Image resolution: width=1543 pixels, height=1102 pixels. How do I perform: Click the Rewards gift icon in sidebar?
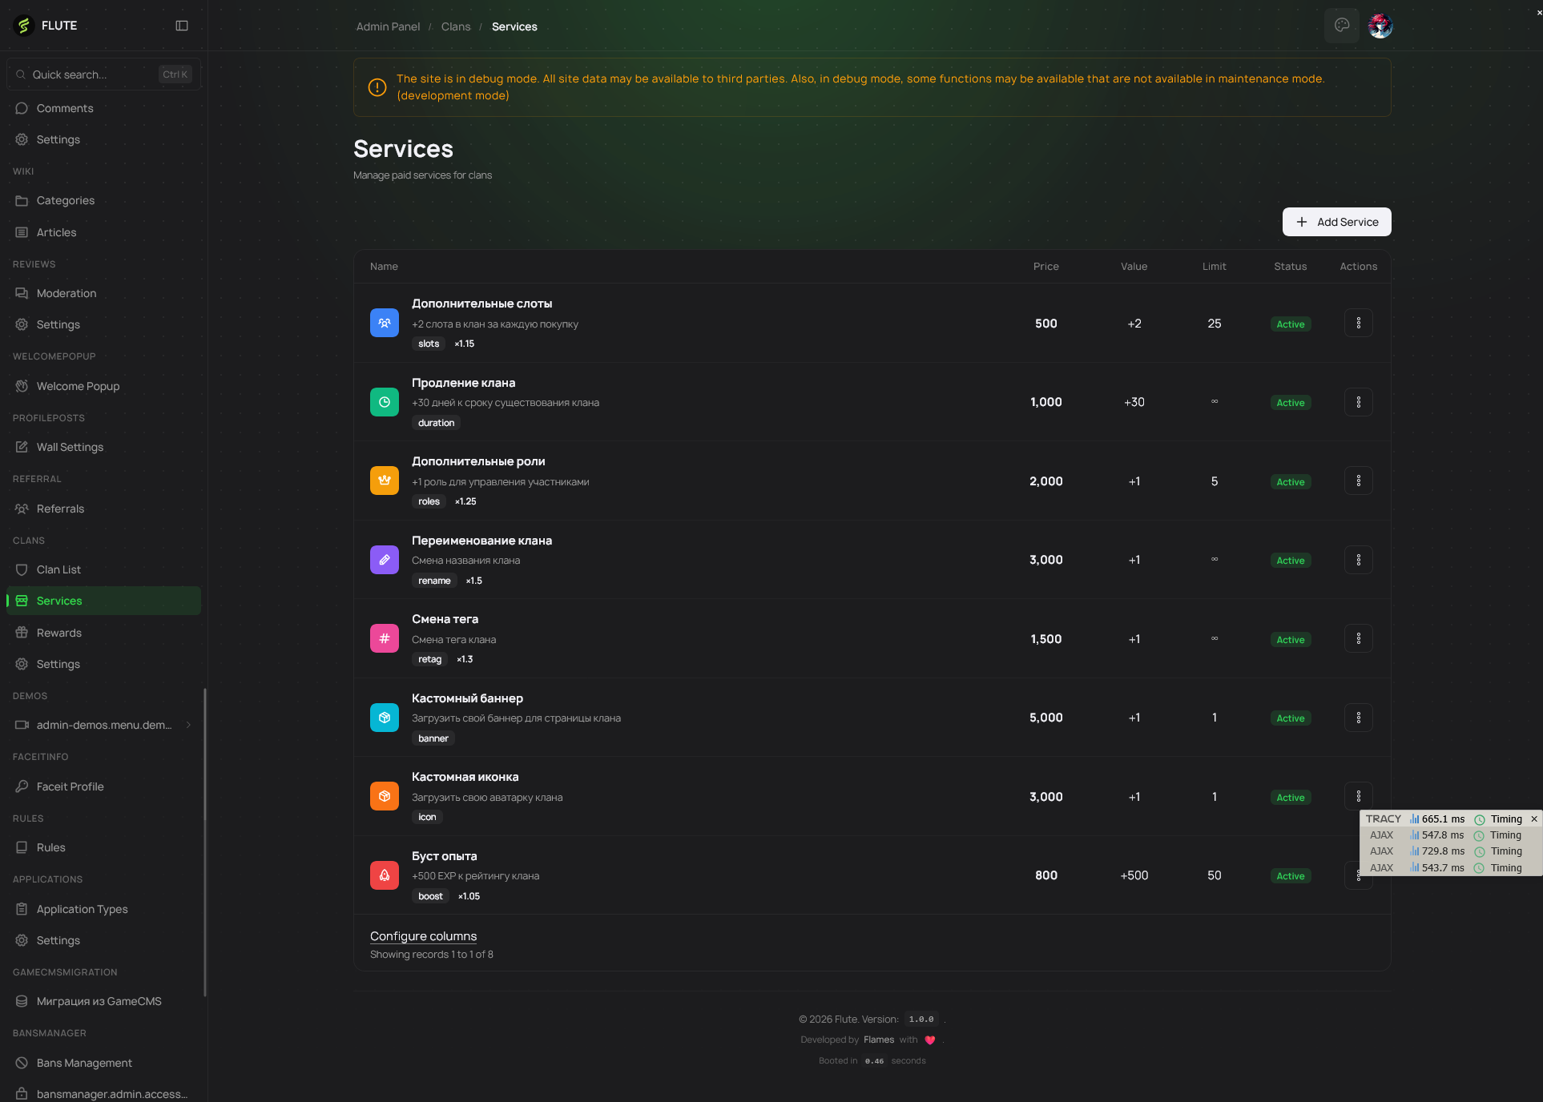[22, 632]
